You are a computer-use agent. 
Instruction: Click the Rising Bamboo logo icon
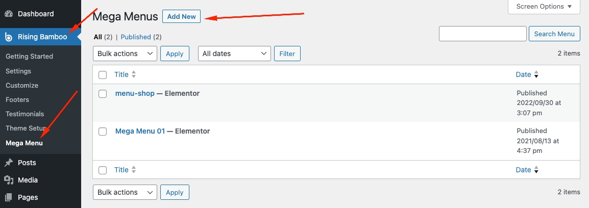[x=9, y=37]
